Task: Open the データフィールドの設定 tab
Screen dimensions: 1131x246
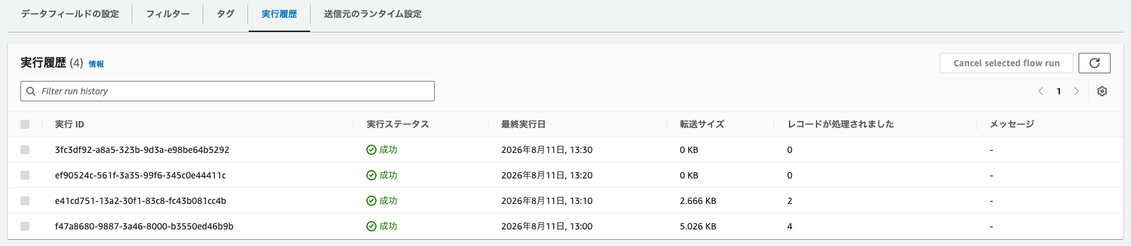Action: (x=70, y=14)
